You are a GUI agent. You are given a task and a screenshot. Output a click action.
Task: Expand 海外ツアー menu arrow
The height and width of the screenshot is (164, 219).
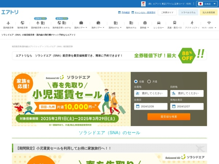click(104, 28)
